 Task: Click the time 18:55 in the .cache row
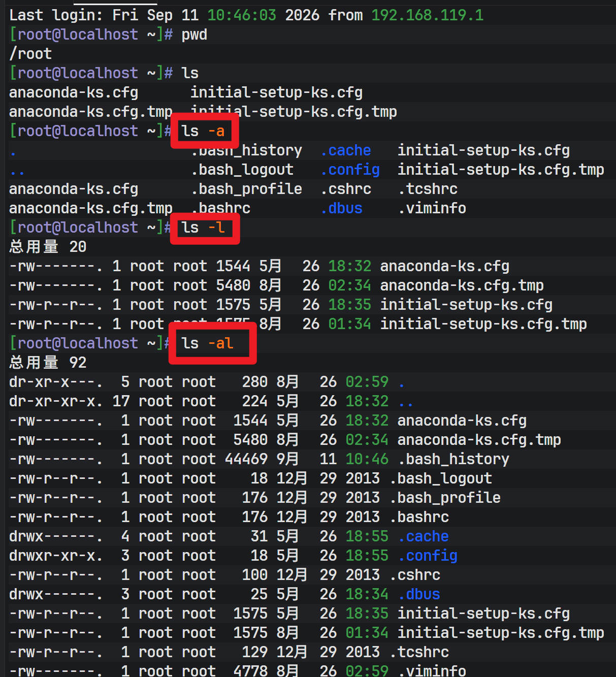[367, 536]
